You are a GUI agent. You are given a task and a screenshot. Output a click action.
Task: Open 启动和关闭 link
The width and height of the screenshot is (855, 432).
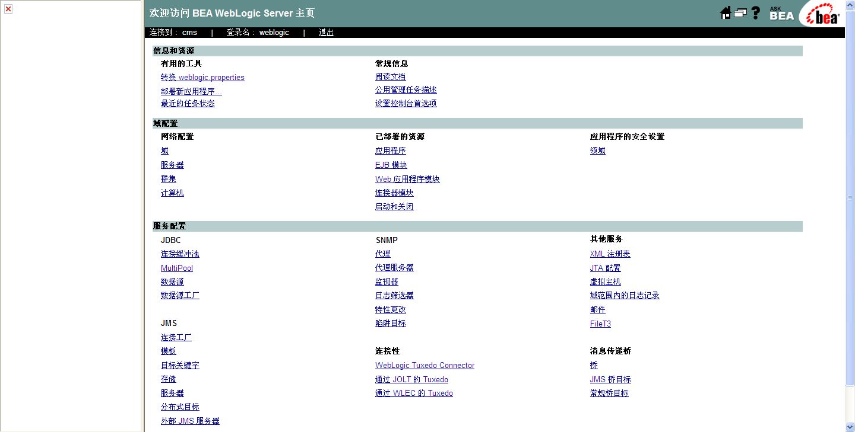pyautogui.click(x=394, y=207)
